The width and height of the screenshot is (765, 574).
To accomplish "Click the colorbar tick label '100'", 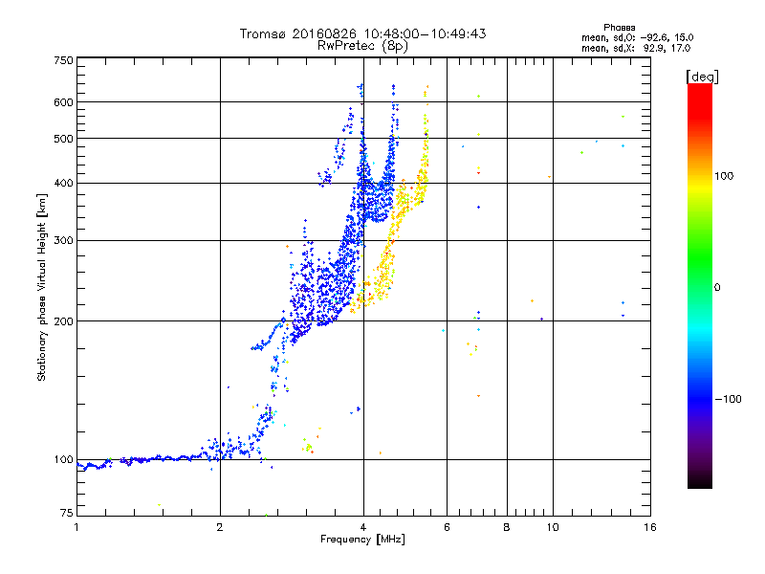I will (724, 176).
